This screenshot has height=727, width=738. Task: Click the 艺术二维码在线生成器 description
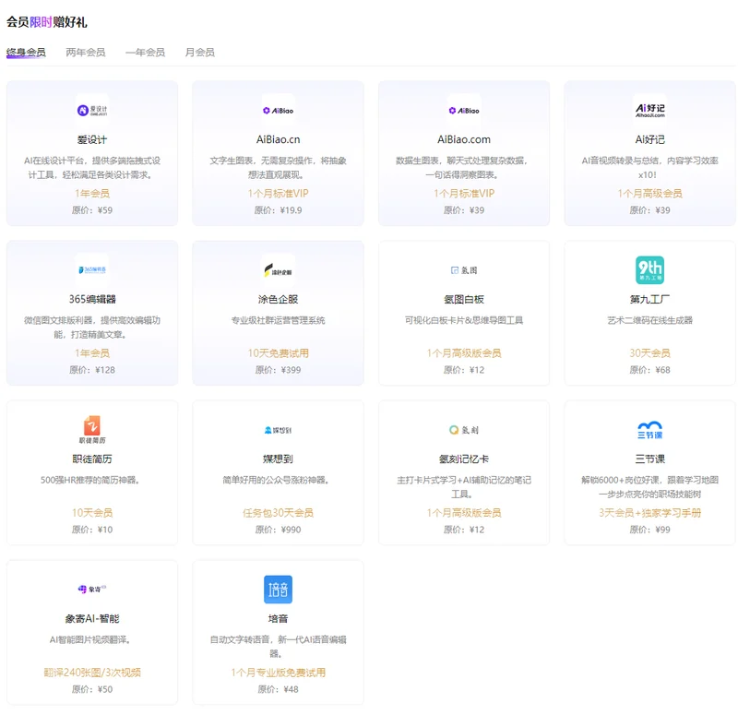649,320
